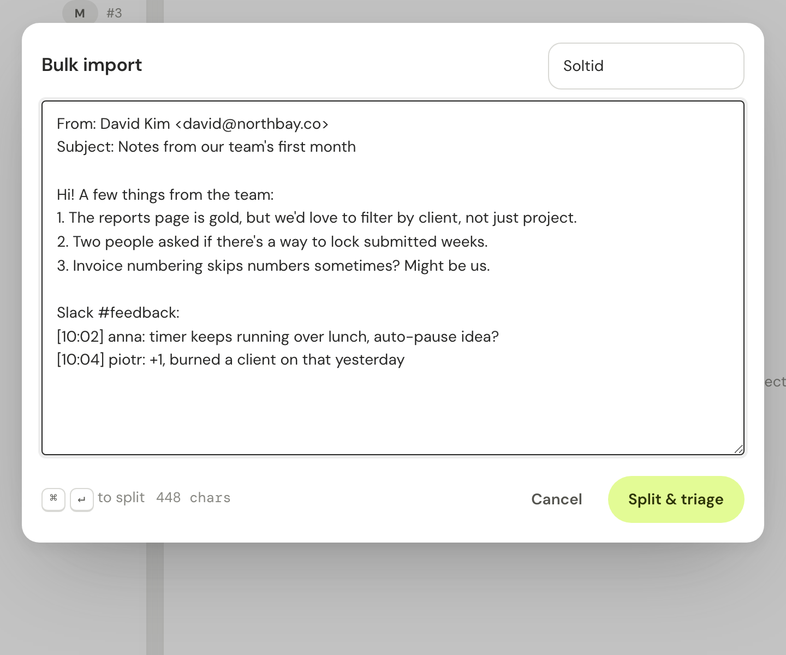This screenshot has height=655, width=786.
Task: Click the [10:02] anna message line
Action: coord(278,337)
